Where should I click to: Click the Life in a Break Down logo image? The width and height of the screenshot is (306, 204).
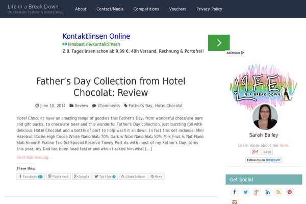tap(264, 87)
